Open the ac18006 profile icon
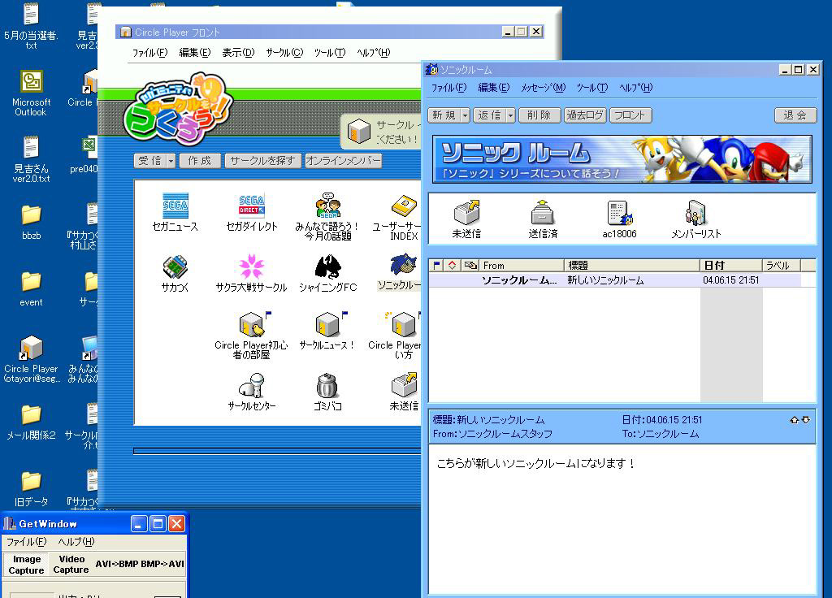Image resolution: width=832 pixels, height=598 pixels. 619,214
